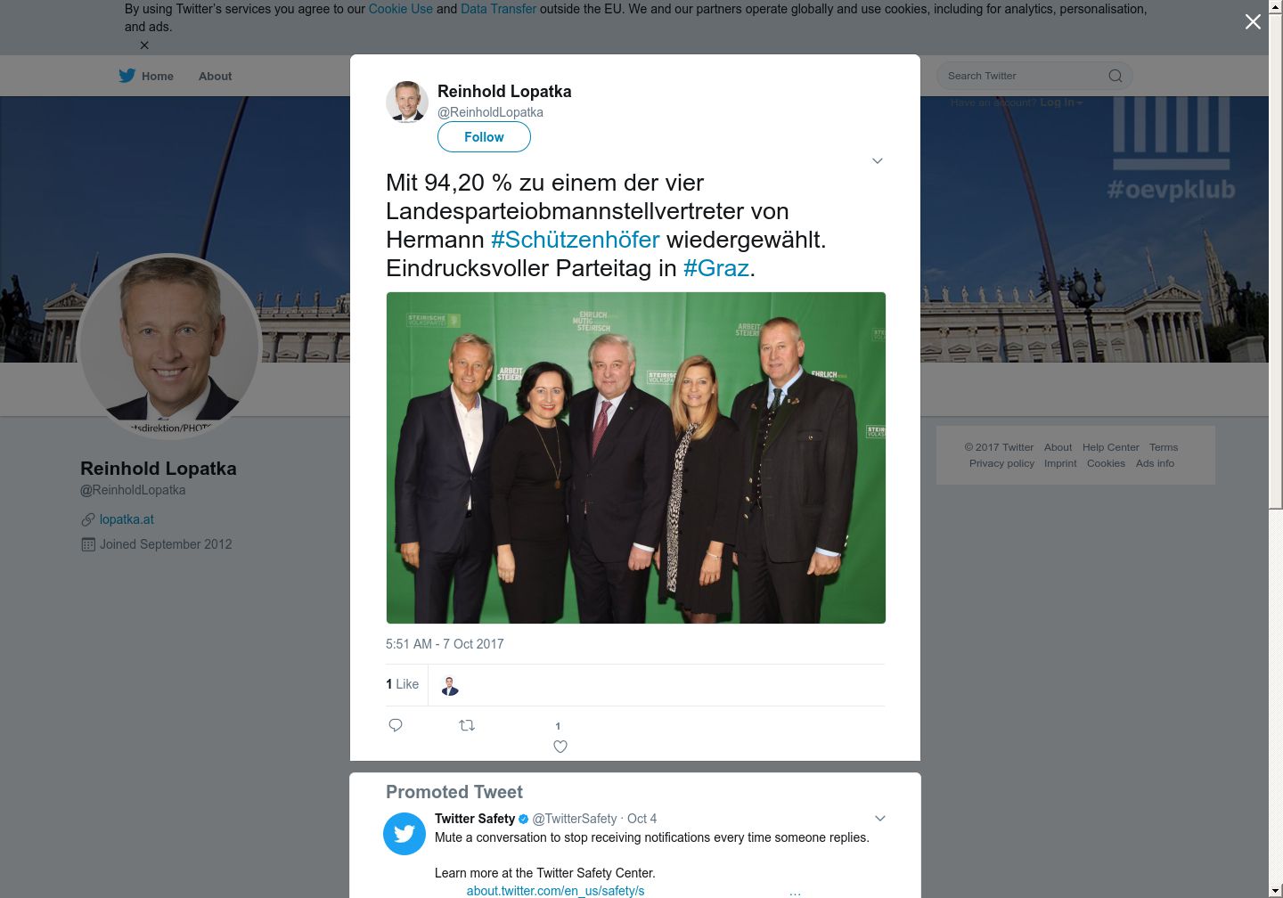Viewport: 1283px width, 898px height.
Task: Follow Reinhold Lopatka
Action: [x=484, y=137]
